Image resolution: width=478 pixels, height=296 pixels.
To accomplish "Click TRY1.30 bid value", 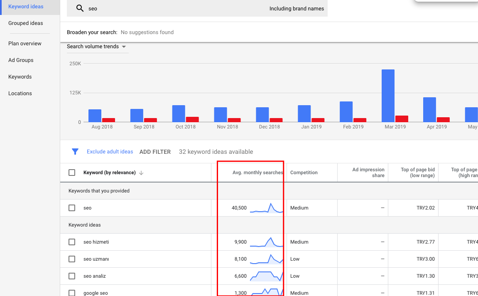I will pos(426,276).
